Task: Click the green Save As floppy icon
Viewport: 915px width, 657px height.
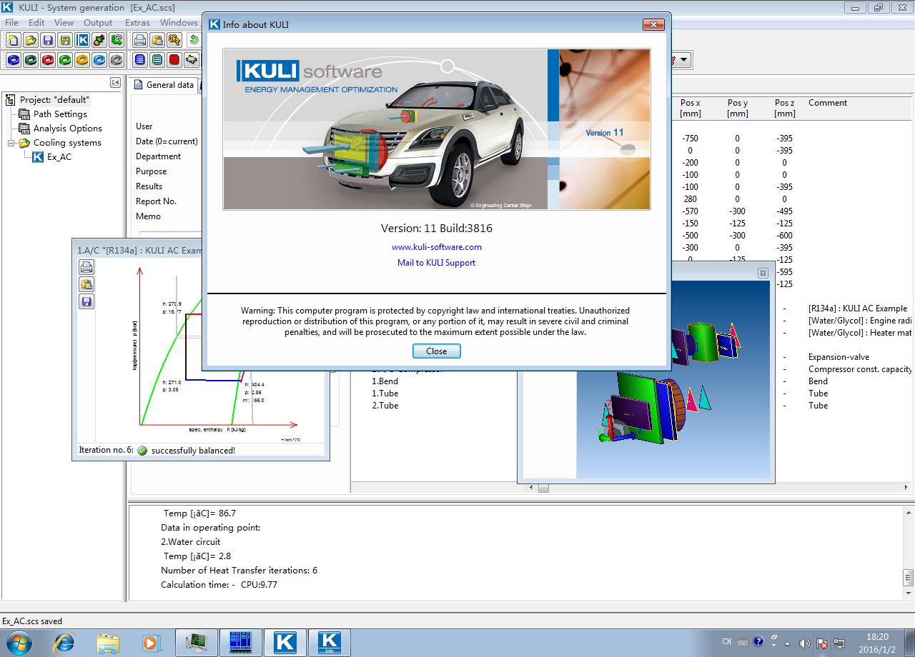Action: click(65, 40)
